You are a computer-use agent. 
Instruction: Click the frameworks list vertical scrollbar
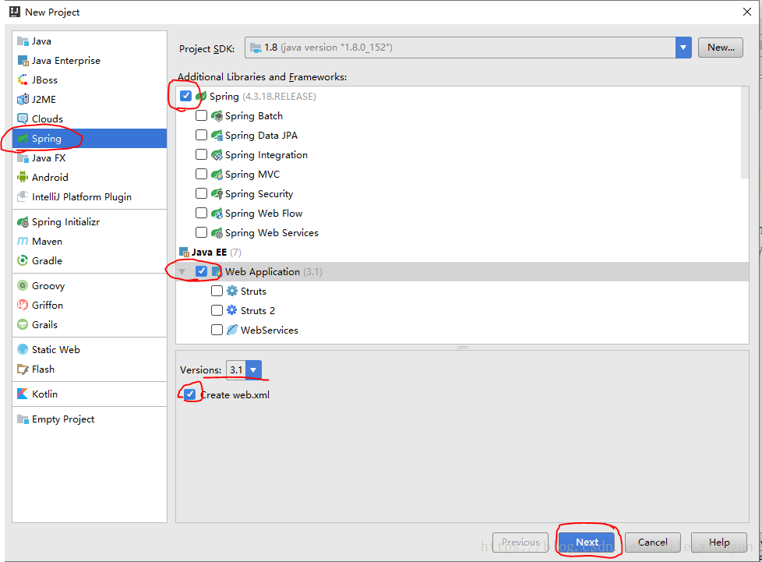coord(745,133)
